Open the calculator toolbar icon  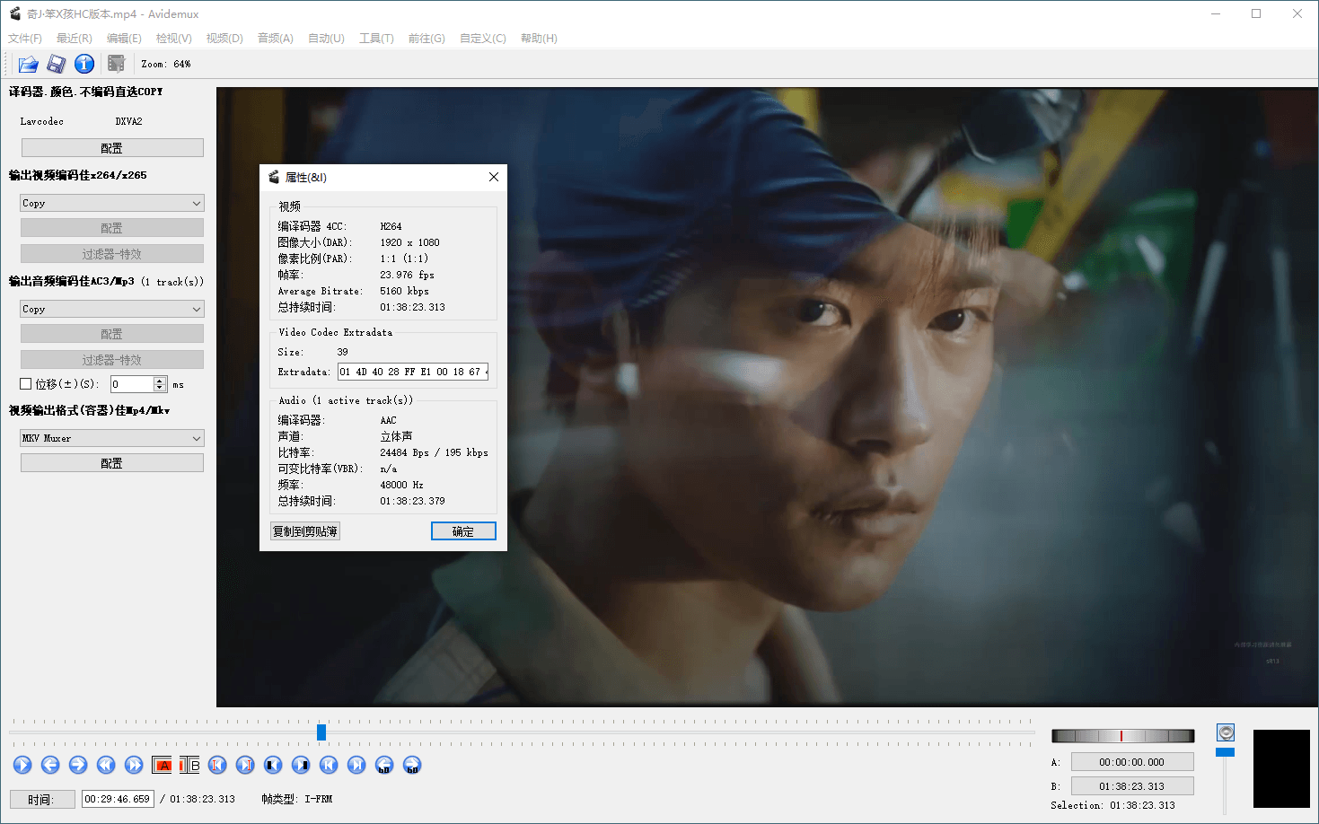point(116,63)
